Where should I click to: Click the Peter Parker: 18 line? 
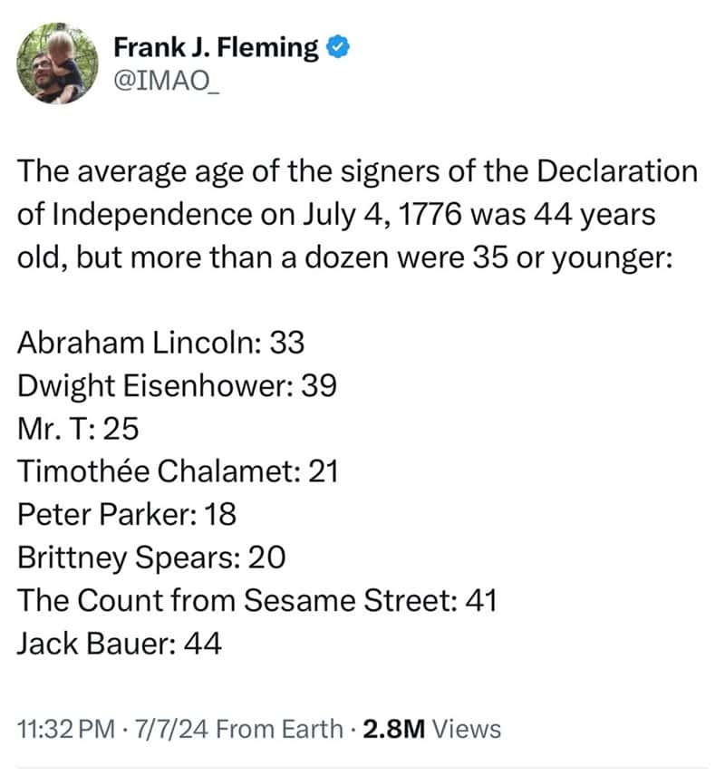tap(127, 514)
